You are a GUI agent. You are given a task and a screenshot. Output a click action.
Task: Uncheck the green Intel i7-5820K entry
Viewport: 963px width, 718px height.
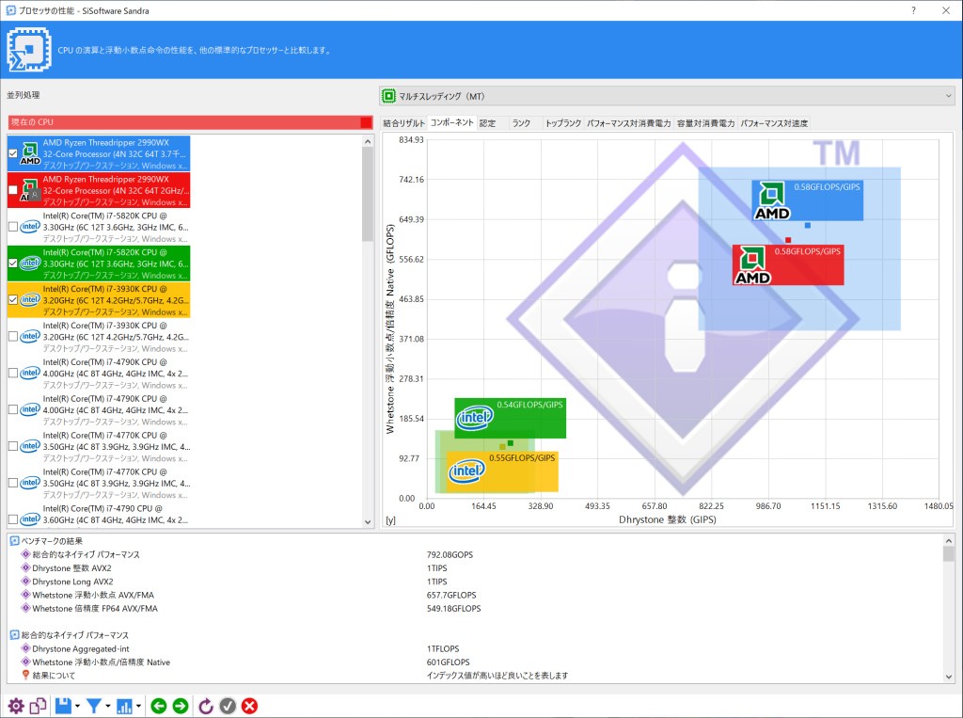13,263
